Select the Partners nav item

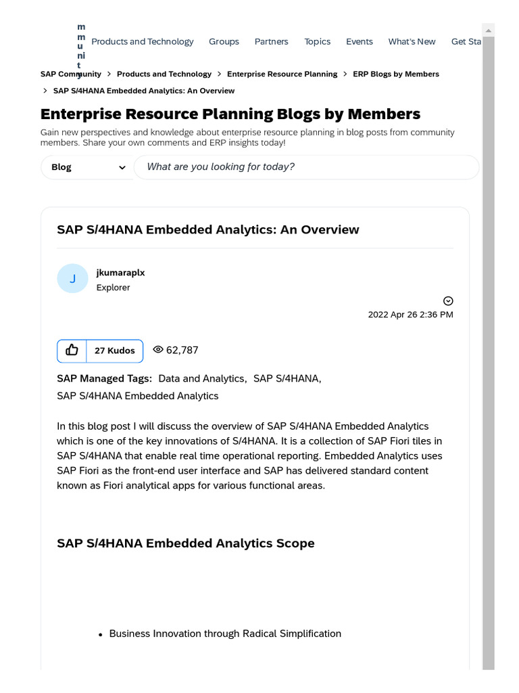(x=271, y=42)
